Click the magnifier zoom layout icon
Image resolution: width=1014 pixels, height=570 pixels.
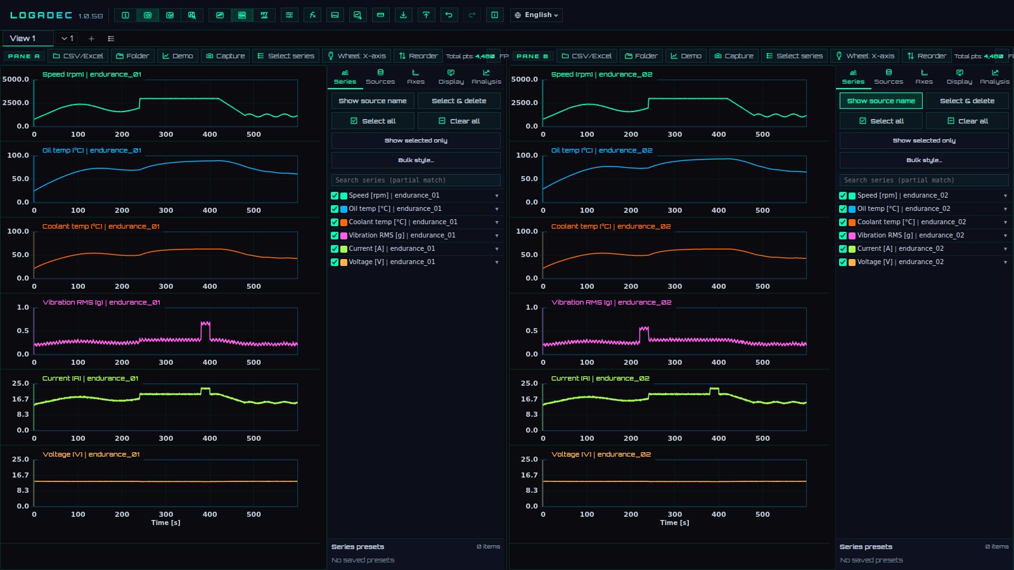[x=192, y=15]
